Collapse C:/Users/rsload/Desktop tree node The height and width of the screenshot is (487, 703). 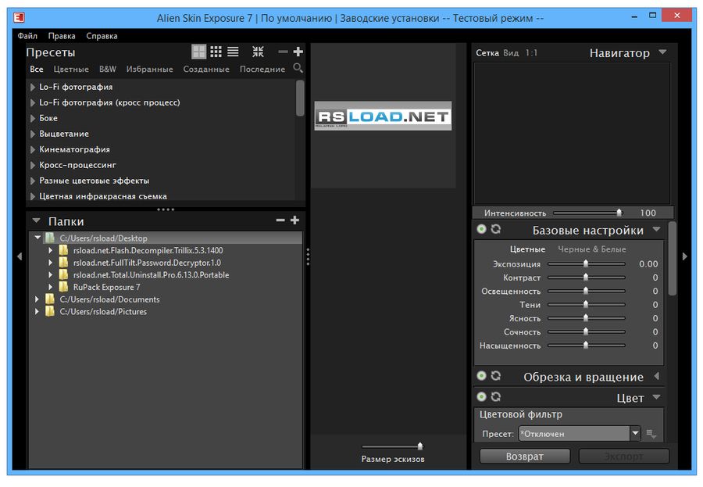(x=37, y=238)
